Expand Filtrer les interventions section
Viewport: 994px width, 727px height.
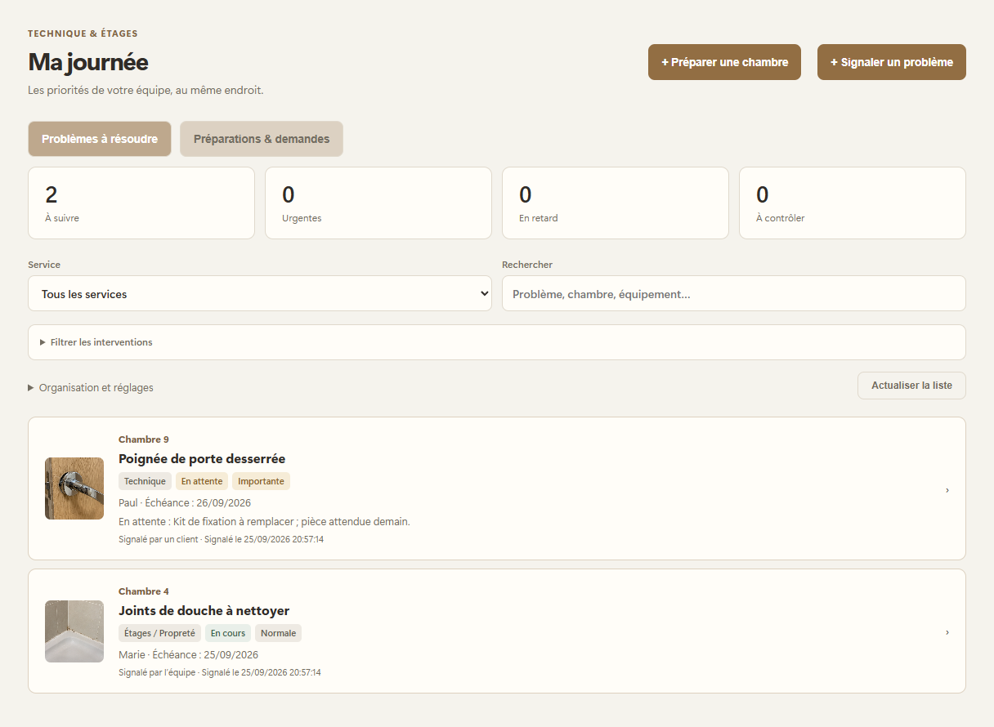(497, 342)
